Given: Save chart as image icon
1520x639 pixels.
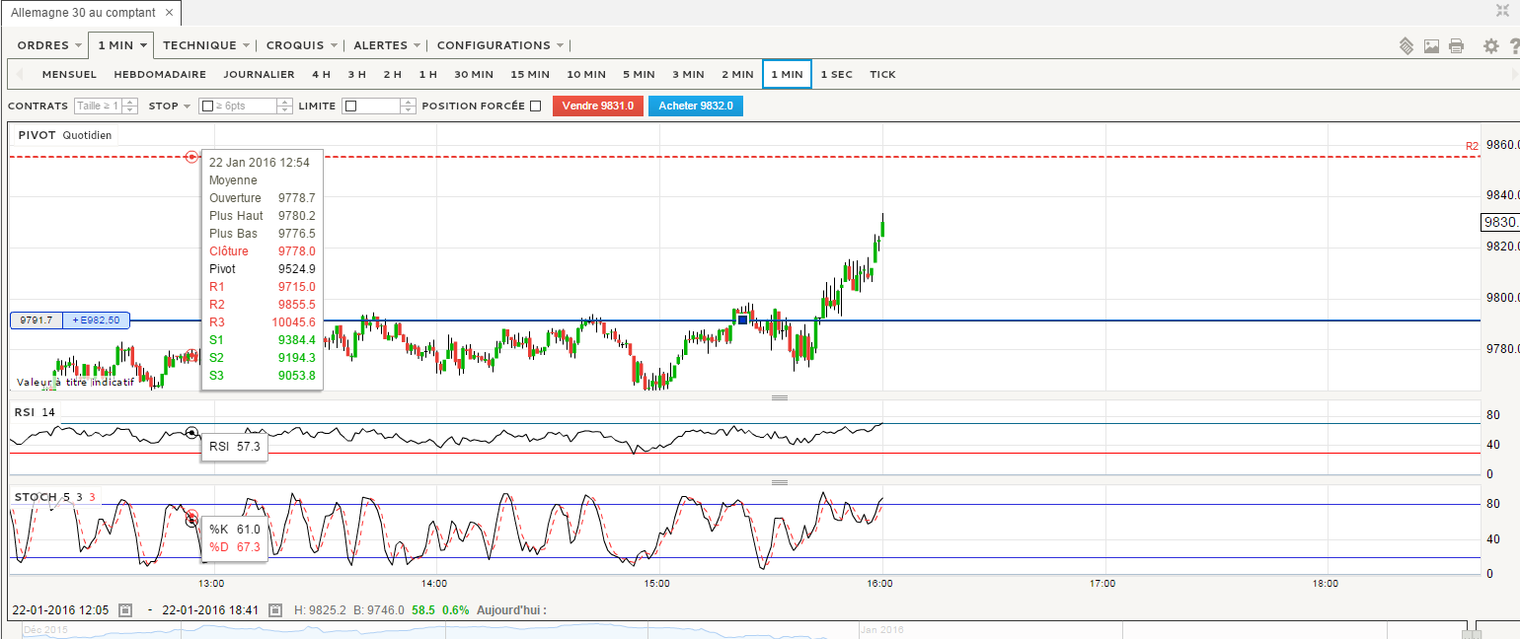Looking at the screenshot, I should pyautogui.click(x=1431, y=45).
